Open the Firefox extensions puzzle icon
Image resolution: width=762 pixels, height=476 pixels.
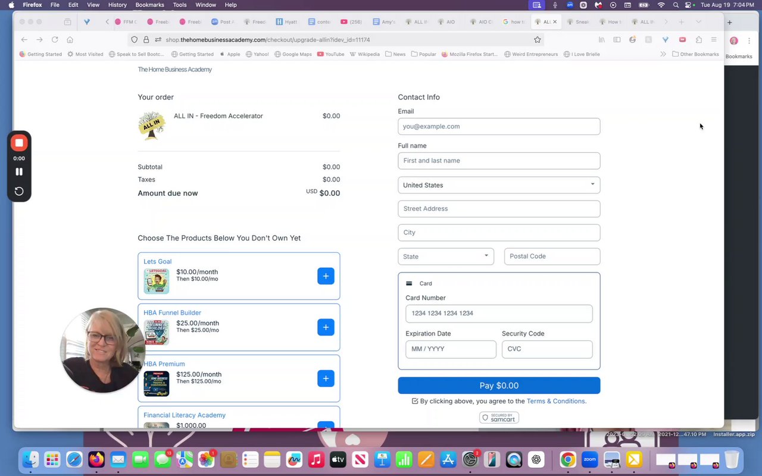pos(698,40)
